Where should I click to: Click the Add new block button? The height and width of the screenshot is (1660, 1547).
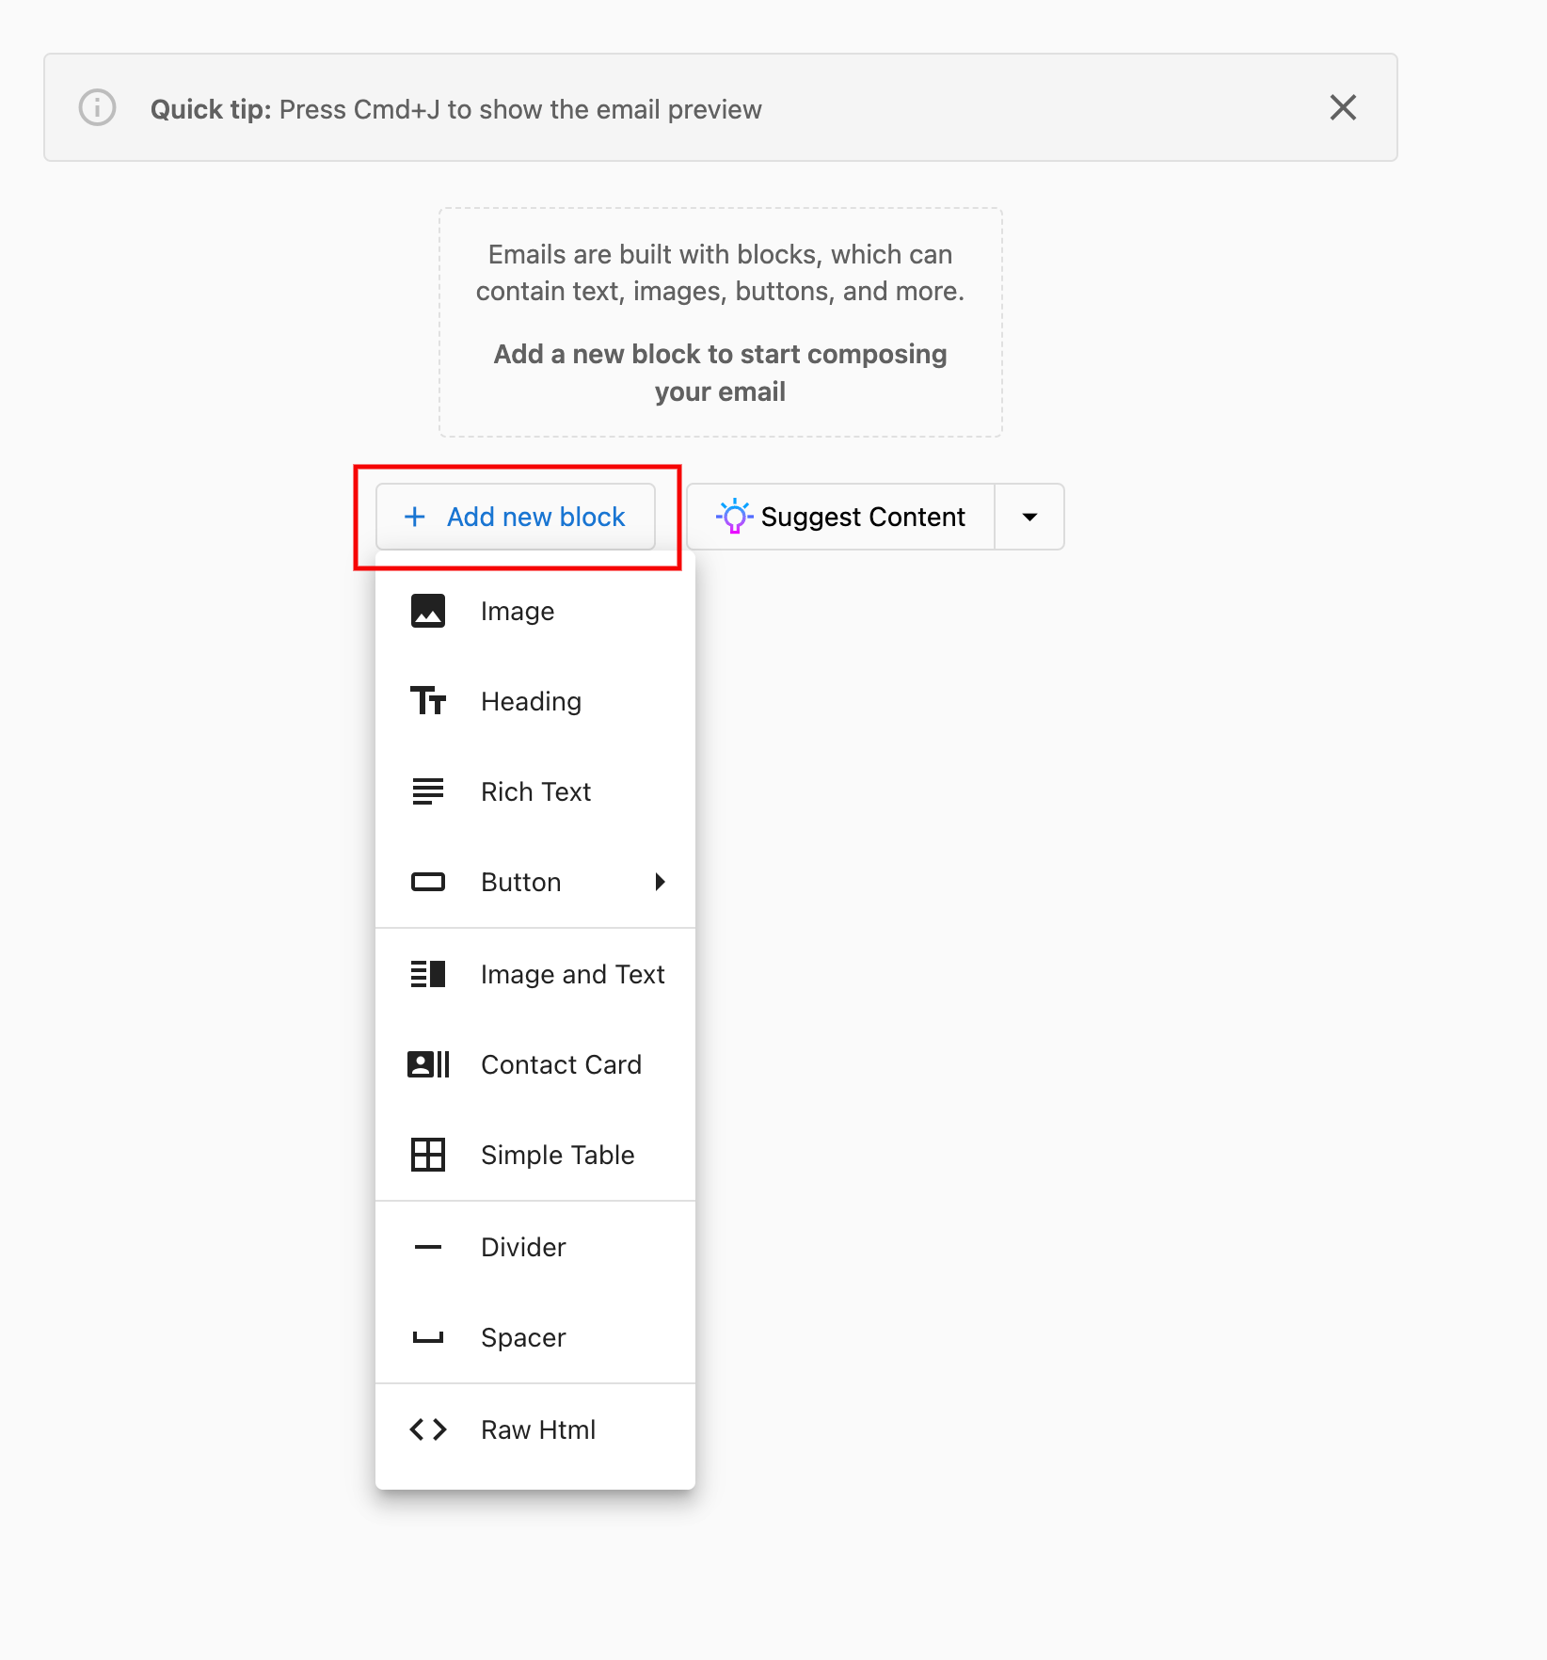[x=516, y=517]
